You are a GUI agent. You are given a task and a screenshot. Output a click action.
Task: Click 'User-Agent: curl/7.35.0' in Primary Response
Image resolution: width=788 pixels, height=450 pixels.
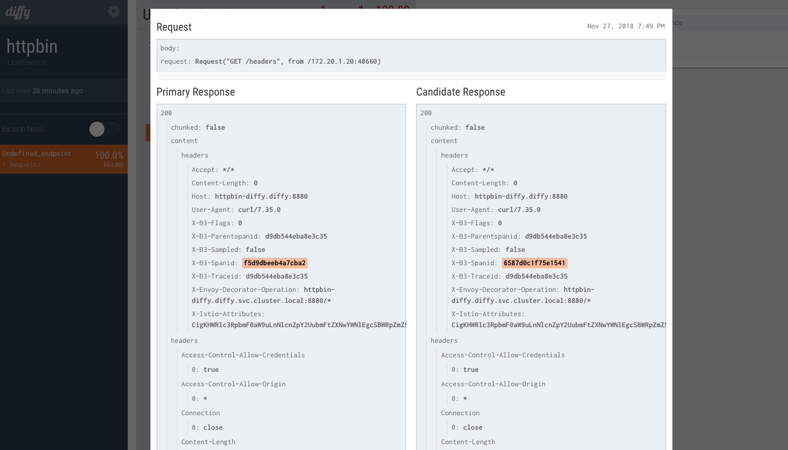(236, 210)
